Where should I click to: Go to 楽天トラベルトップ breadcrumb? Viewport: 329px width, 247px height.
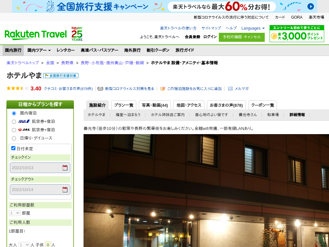[x=23, y=63]
